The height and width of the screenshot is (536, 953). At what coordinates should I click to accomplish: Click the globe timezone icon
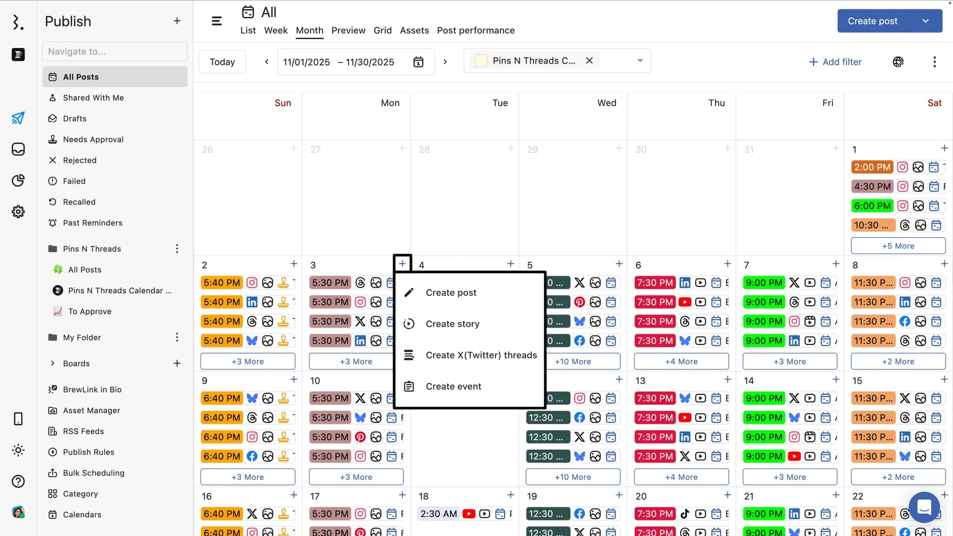[x=898, y=62]
